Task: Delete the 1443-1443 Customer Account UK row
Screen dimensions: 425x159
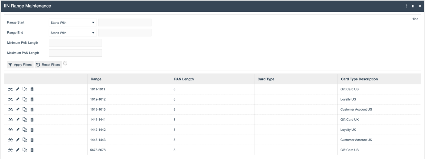Action: coord(32,140)
